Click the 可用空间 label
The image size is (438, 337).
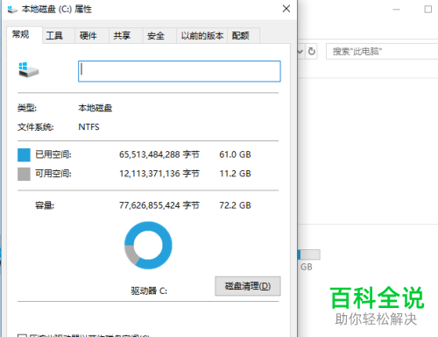tap(53, 174)
